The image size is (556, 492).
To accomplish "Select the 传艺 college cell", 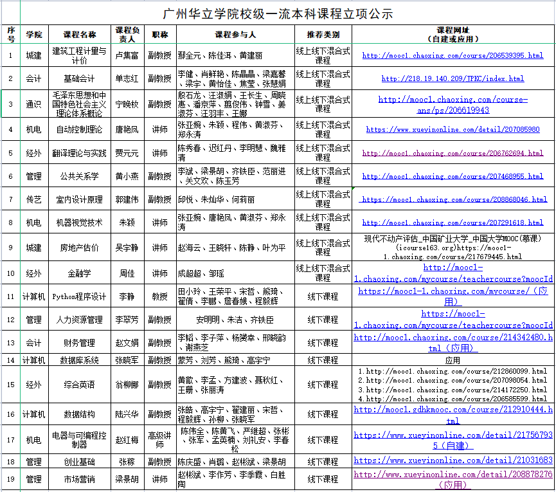I will (33, 199).
